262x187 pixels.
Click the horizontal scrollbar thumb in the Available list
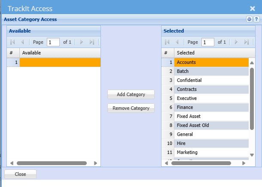tap(52, 163)
